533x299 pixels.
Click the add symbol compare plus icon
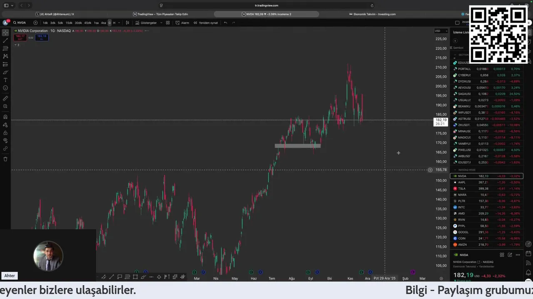(35, 22)
